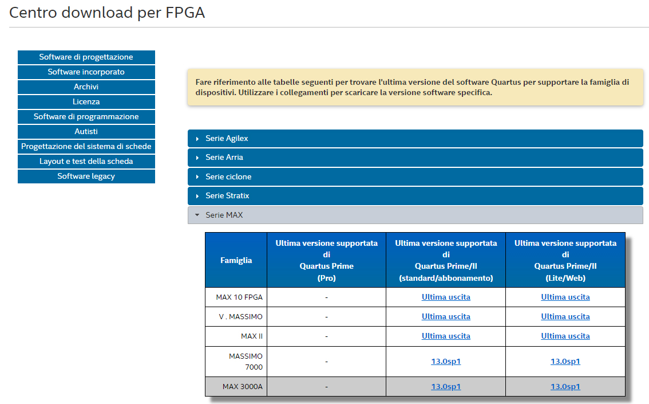Open MAX II Lite/Web Ultima uscita link
Viewport: 649px width, 404px height.
[x=565, y=336]
